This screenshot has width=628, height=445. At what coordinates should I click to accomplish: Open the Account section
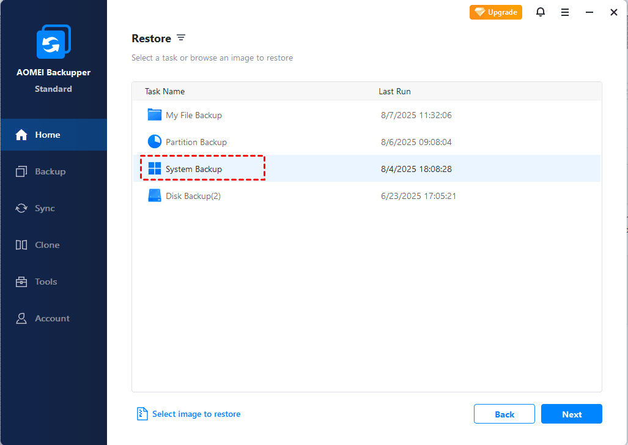pos(52,318)
